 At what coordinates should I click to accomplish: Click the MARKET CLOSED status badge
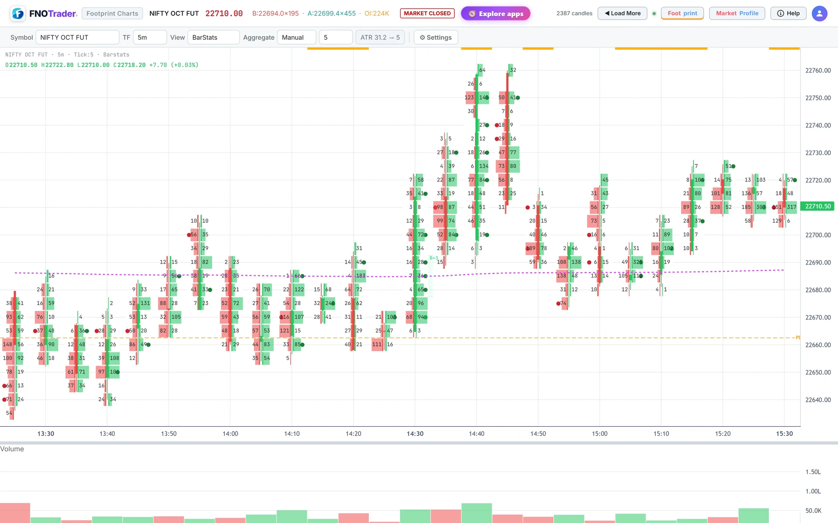click(x=427, y=14)
